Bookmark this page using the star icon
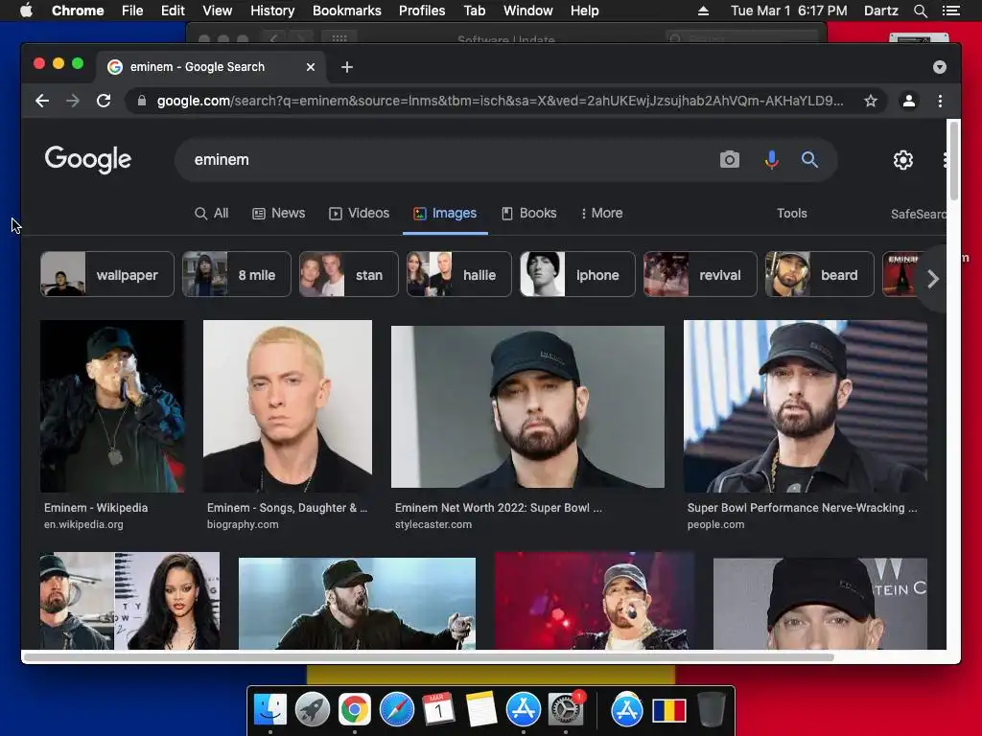 871,101
